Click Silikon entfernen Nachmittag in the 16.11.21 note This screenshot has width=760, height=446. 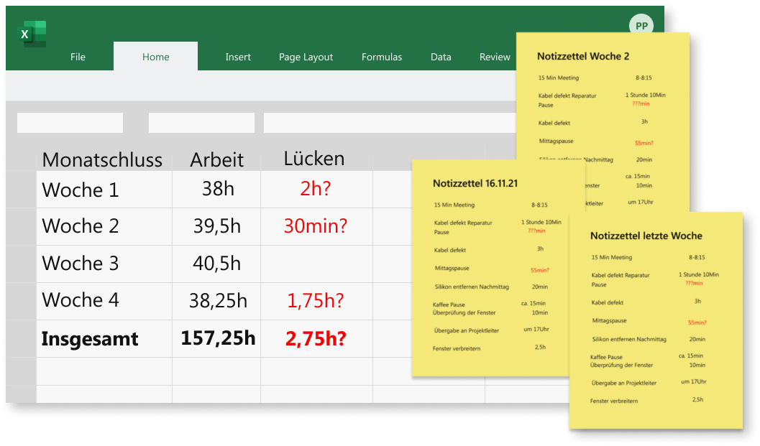click(472, 287)
